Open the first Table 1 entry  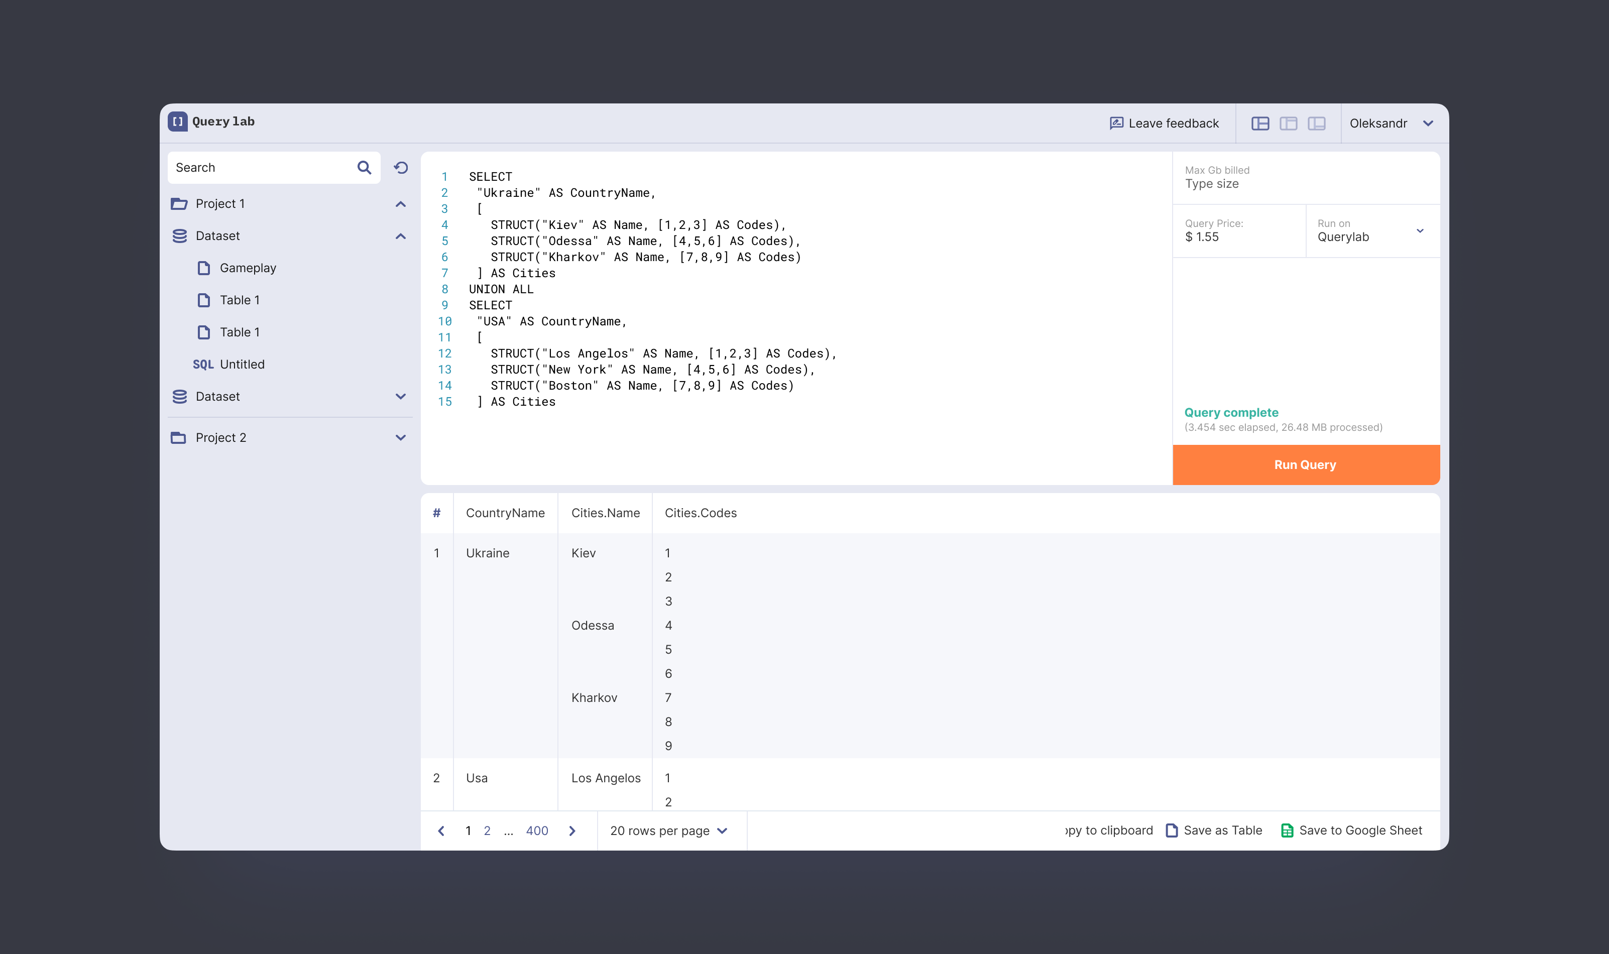click(240, 300)
